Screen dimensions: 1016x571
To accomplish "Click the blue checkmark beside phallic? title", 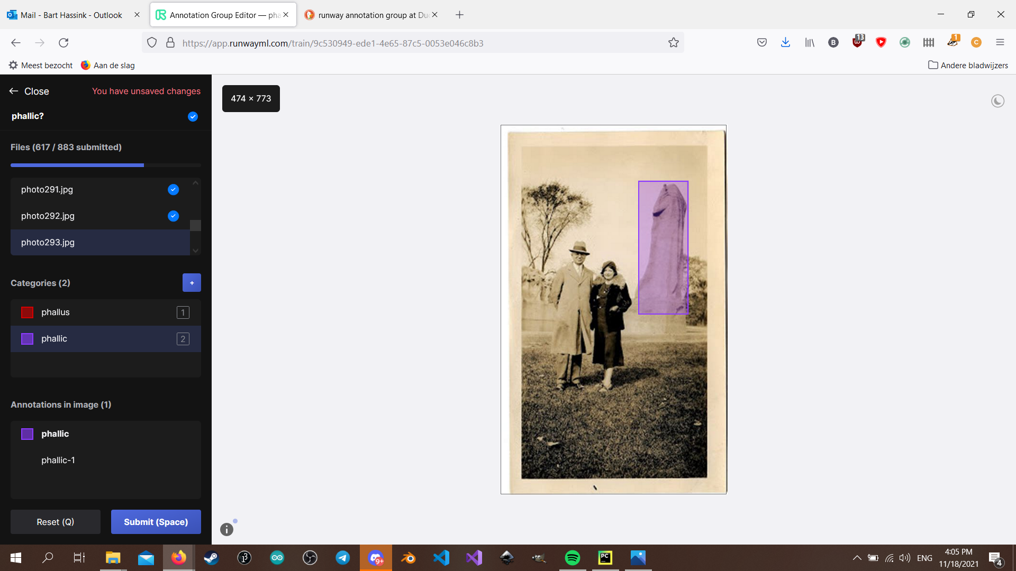I will click(193, 116).
